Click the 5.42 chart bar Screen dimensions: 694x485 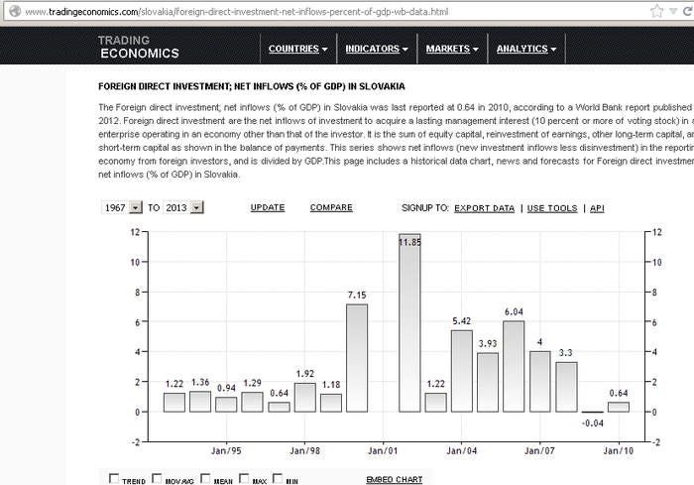(462, 371)
